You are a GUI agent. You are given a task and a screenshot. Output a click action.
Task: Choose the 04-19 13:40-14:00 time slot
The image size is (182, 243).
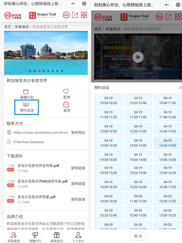[167, 143]
